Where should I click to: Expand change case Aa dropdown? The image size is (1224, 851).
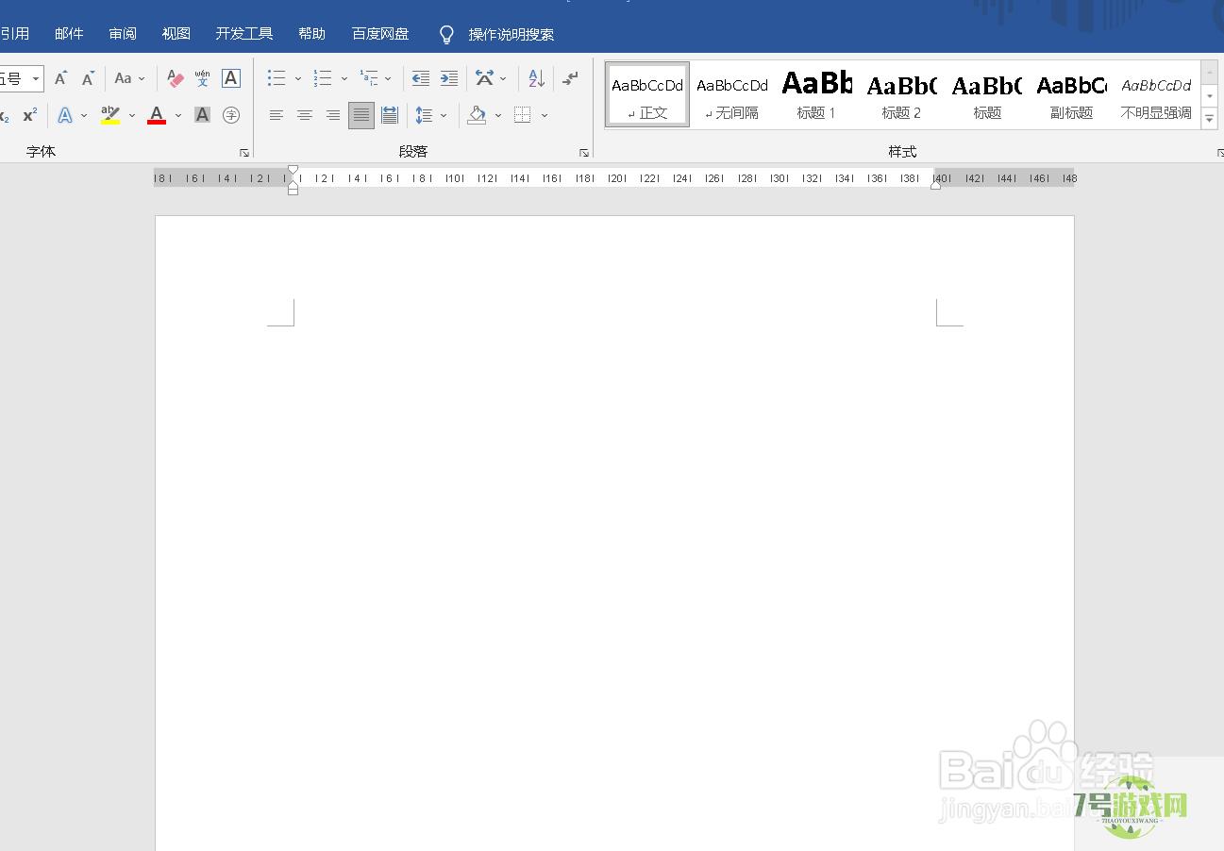point(130,78)
